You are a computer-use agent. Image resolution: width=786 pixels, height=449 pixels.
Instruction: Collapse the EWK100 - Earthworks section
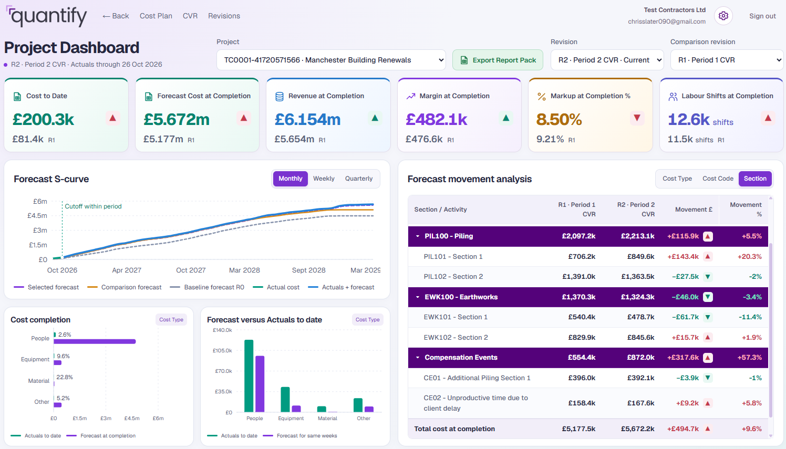pos(418,297)
